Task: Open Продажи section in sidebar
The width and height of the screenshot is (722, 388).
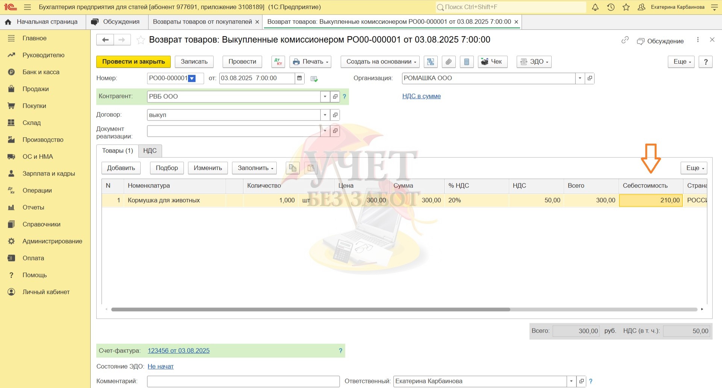Action: point(36,89)
